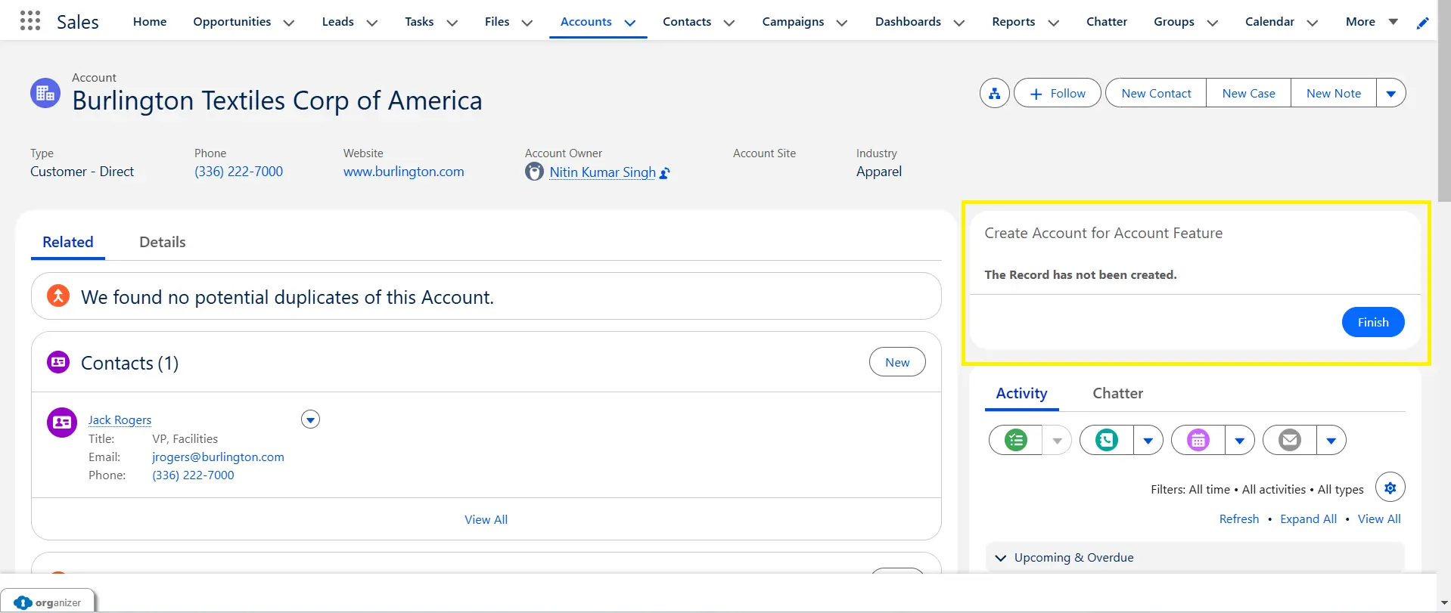Open the App Launcher grid icon
Image resolution: width=1451 pixels, height=613 pixels.
coord(30,21)
